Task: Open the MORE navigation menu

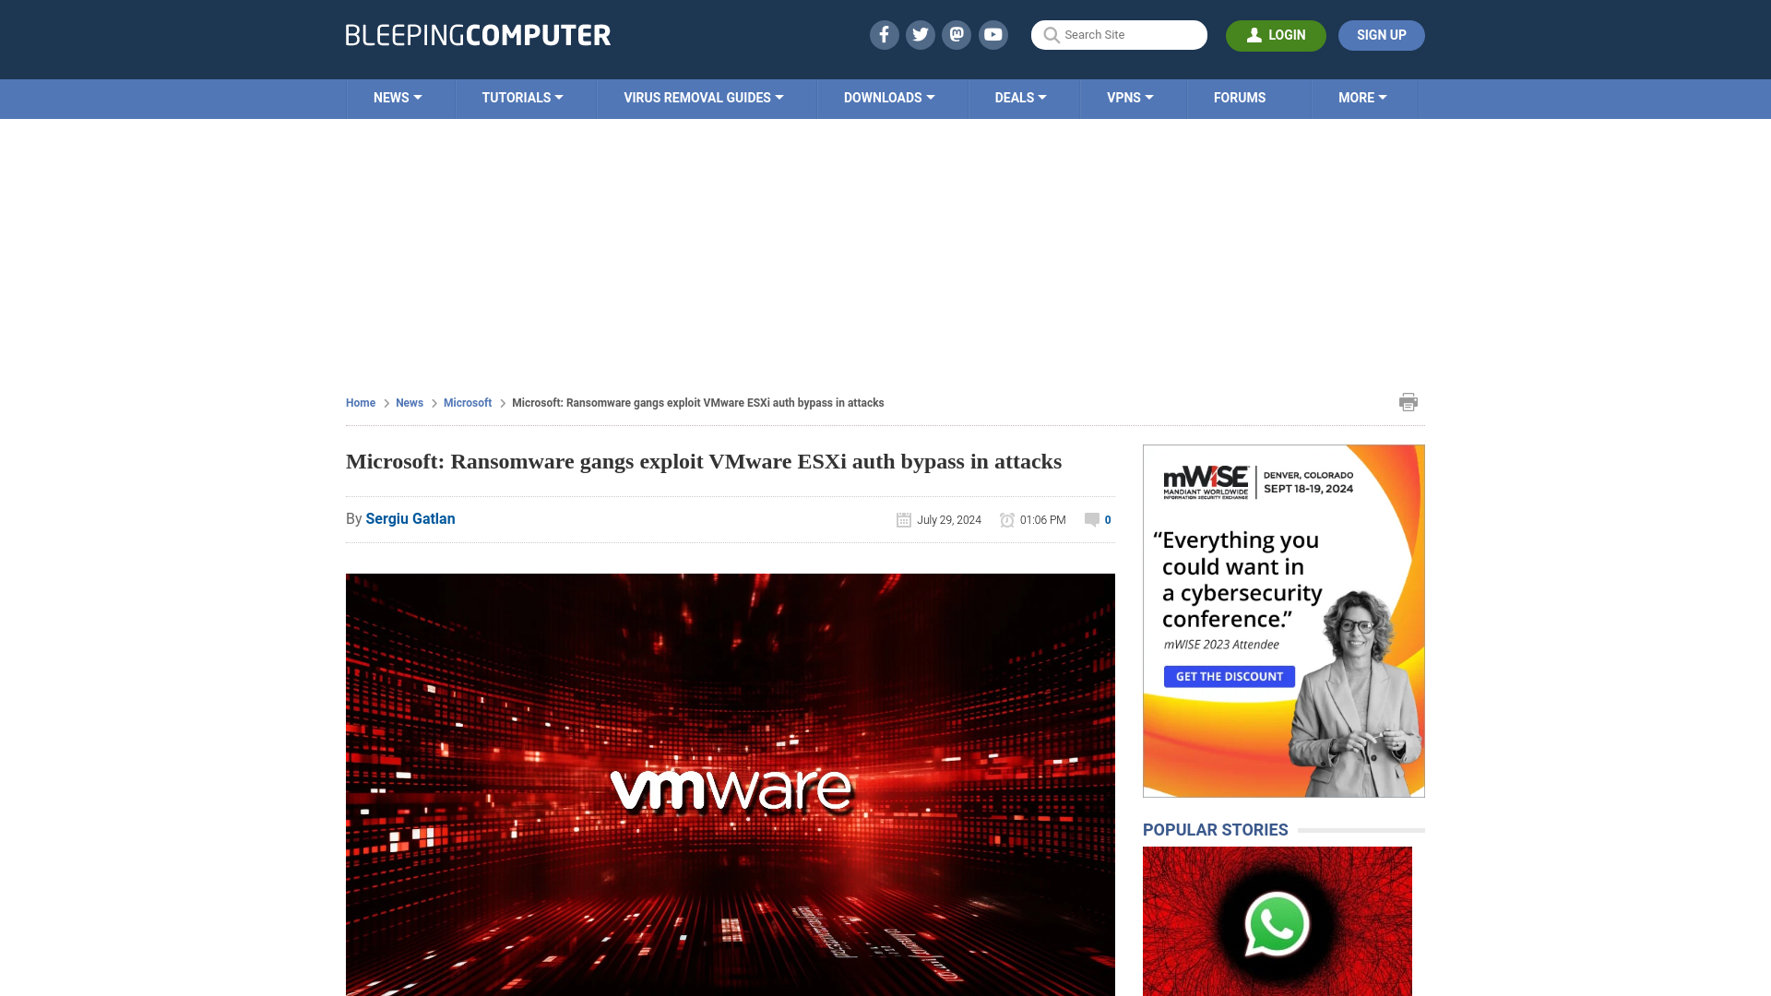Action: [1361, 97]
